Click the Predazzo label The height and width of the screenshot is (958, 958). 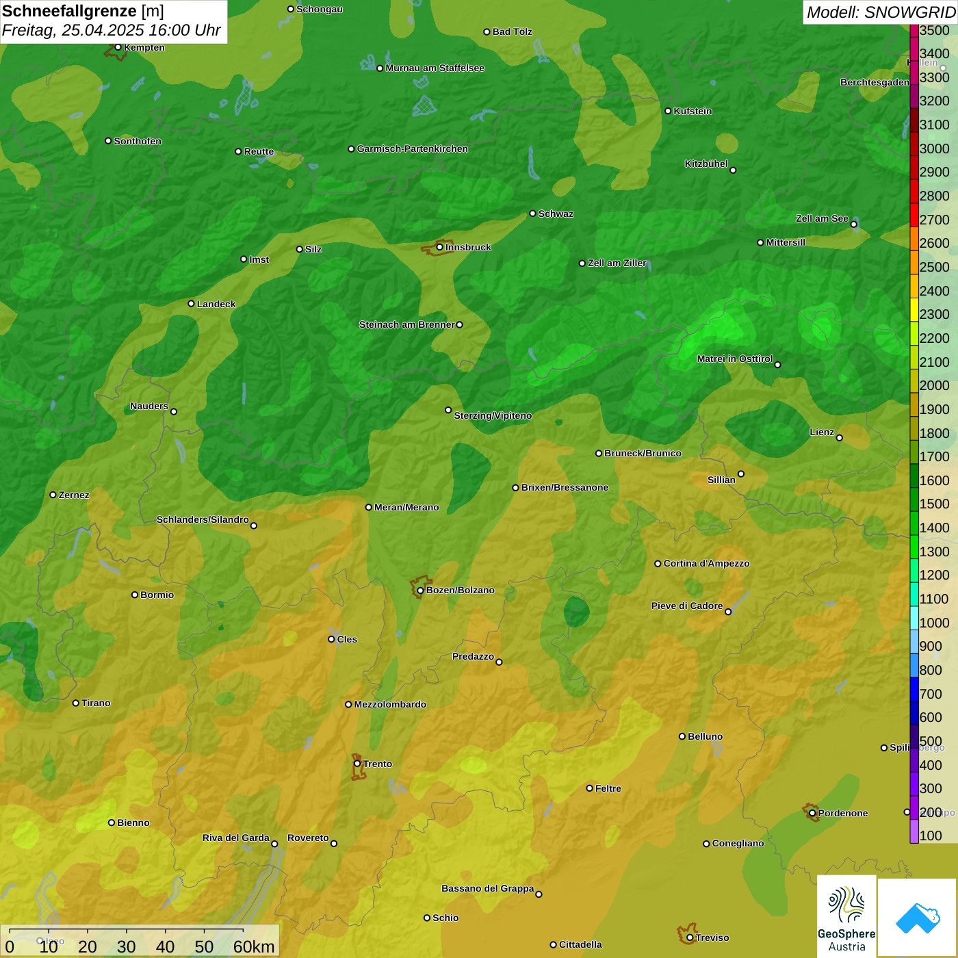pyautogui.click(x=474, y=656)
